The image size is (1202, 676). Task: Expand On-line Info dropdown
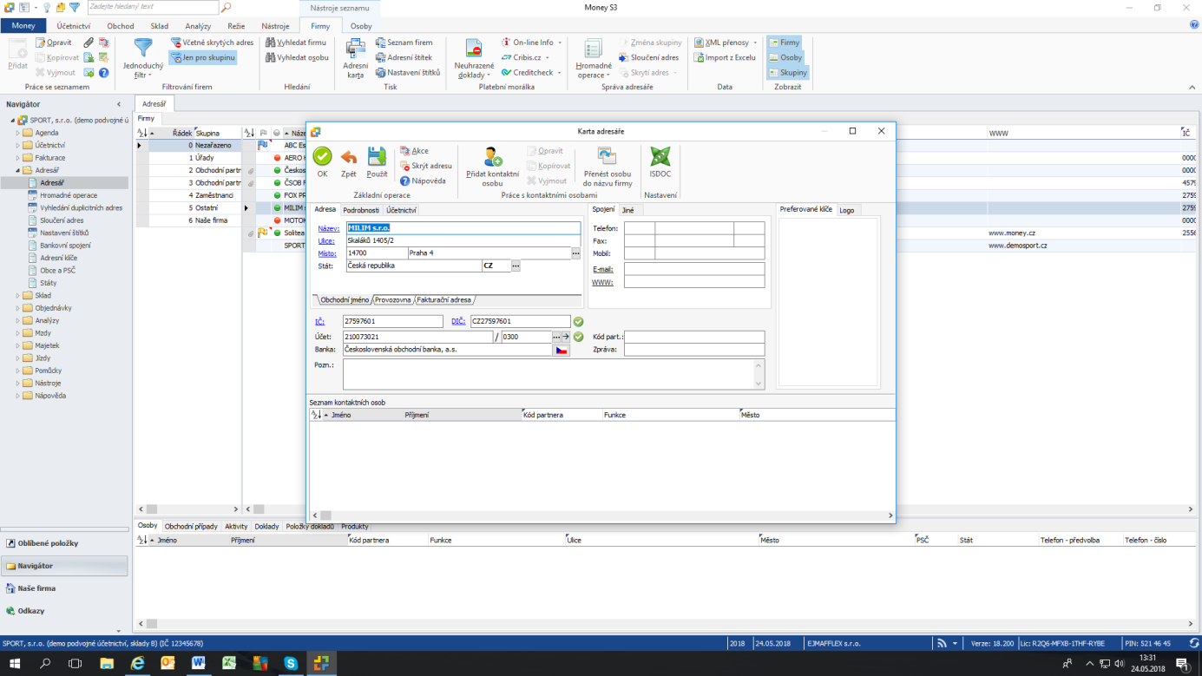pos(531,43)
